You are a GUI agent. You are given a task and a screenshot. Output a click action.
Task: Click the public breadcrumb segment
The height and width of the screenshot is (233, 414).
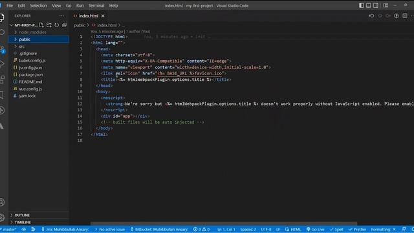[x=80, y=25]
